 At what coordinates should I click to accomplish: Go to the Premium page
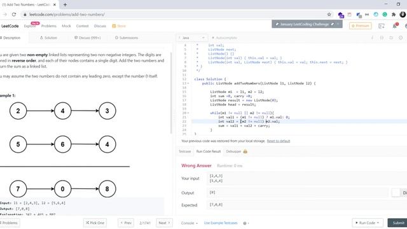pyautogui.click(x=361, y=25)
